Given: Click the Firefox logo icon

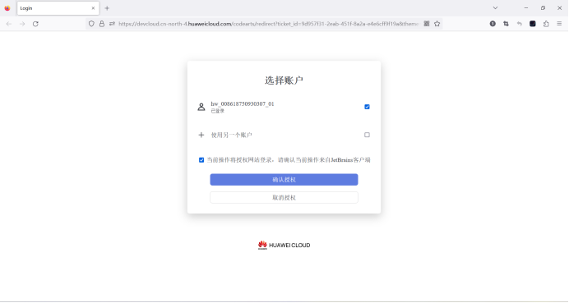Looking at the screenshot, I should 7,8.
